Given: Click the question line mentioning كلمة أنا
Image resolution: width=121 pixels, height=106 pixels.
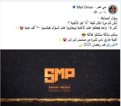Looking at the screenshot, I should click(x=92, y=23).
